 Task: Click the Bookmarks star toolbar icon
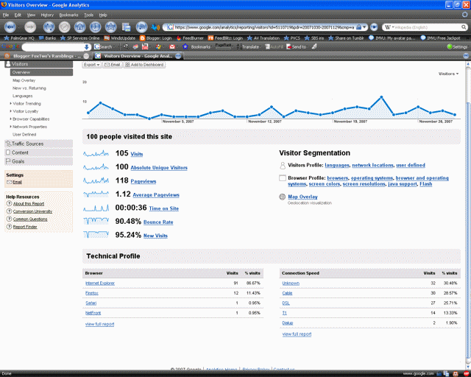tap(111, 27)
